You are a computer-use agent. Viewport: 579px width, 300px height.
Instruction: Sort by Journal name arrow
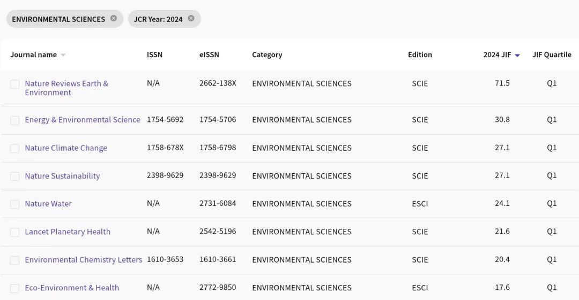(x=63, y=55)
